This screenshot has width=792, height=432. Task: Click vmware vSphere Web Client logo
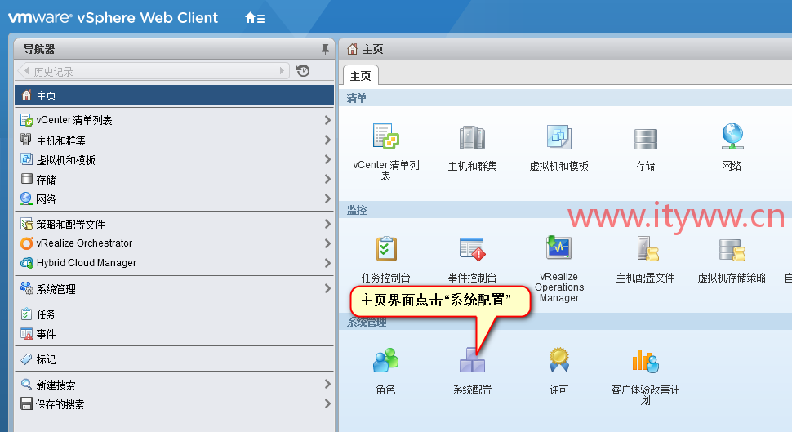tap(113, 18)
